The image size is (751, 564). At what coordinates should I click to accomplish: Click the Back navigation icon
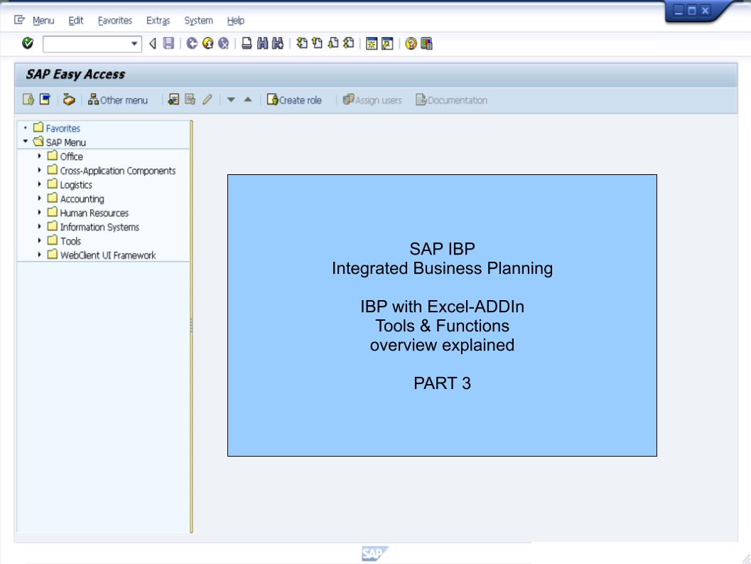[190, 43]
